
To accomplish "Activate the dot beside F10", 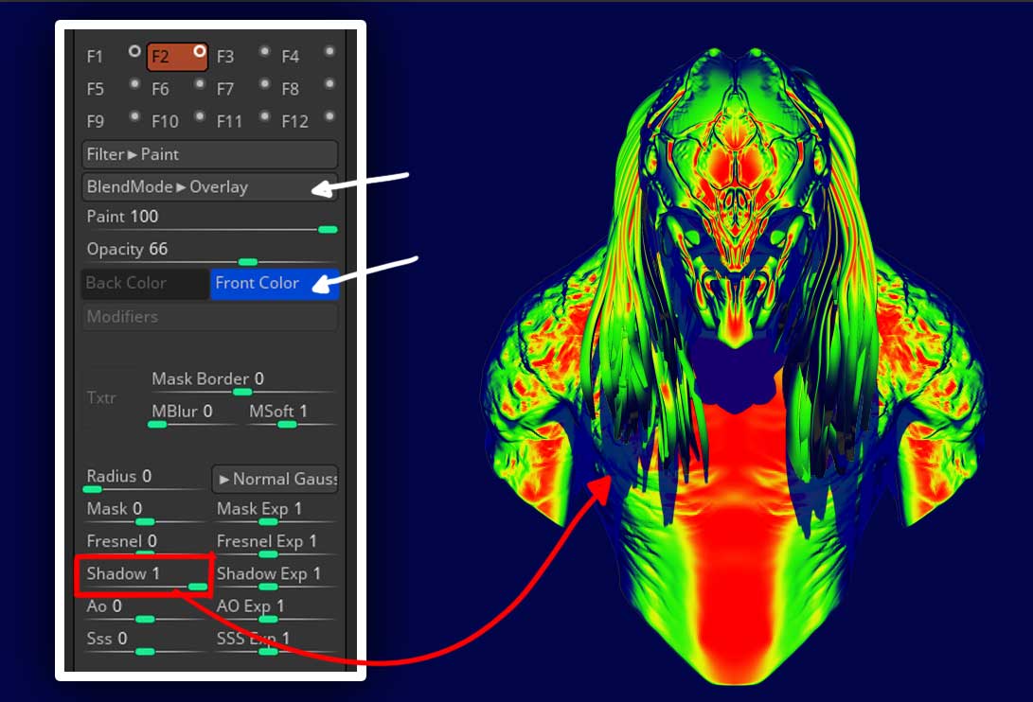I will tap(199, 116).
